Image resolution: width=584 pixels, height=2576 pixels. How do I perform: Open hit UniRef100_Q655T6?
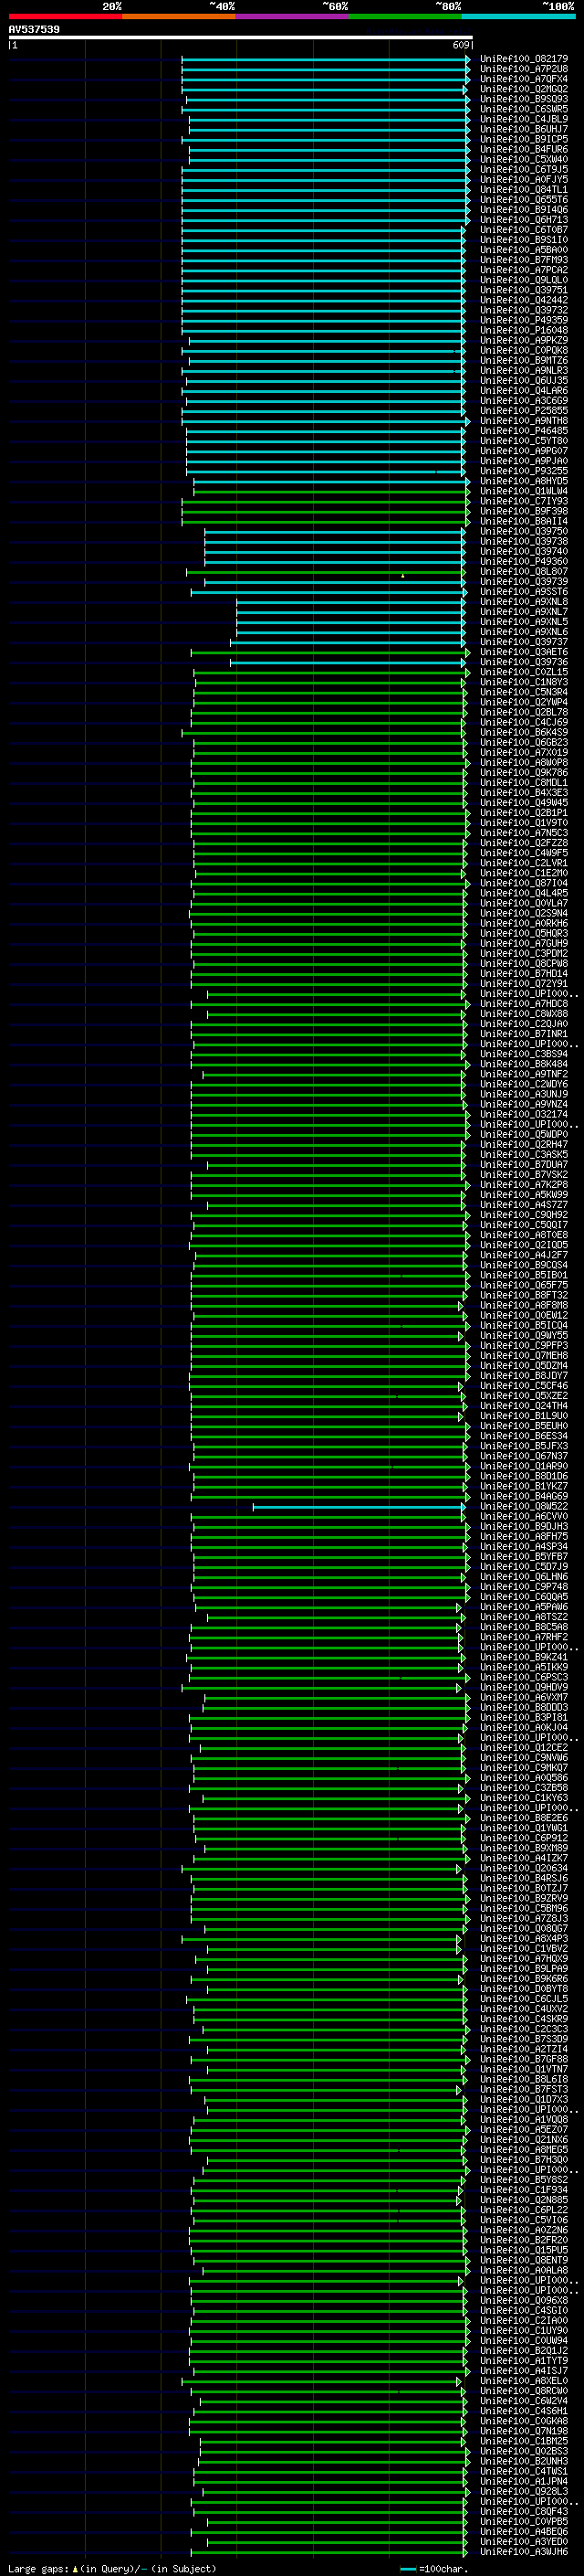point(524,200)
